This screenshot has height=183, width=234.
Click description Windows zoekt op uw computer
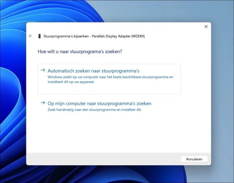[x=110, y=79]
